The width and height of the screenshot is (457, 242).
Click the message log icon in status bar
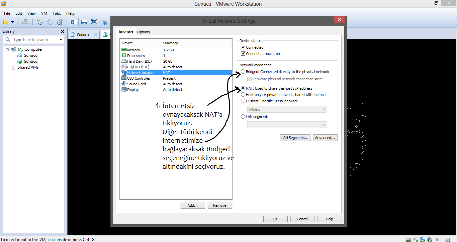click(447, 239)
